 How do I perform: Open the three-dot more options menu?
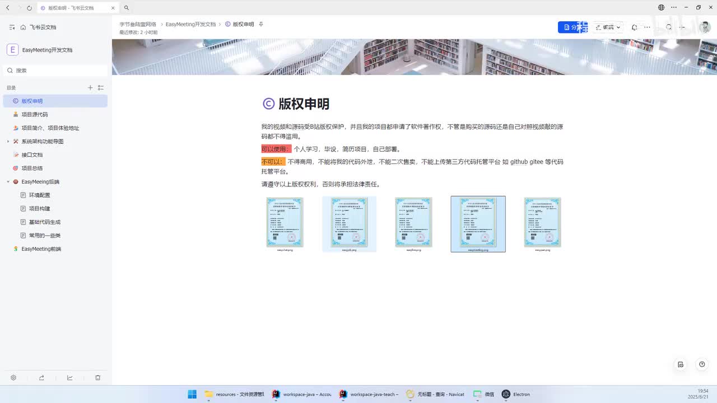click(647, 27)
